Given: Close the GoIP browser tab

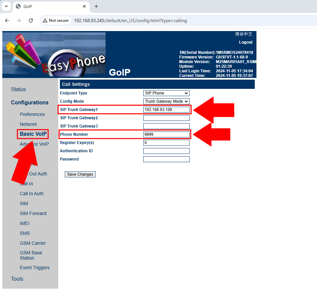Looking at the screenshot, I should pyautogui.click(x=84, y=6).
